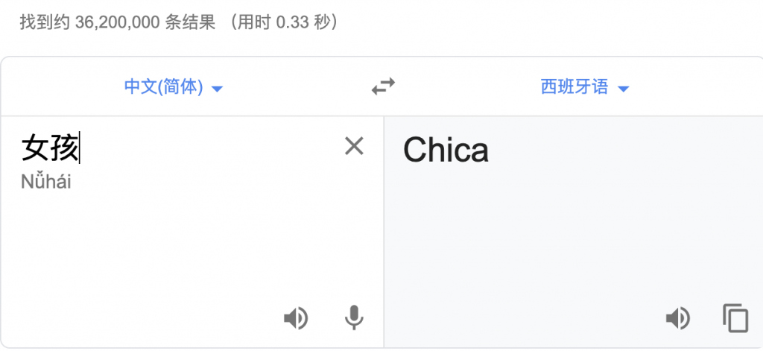Click the 女 character in the source text
The image size is (763, 351).
click(35, 148)
